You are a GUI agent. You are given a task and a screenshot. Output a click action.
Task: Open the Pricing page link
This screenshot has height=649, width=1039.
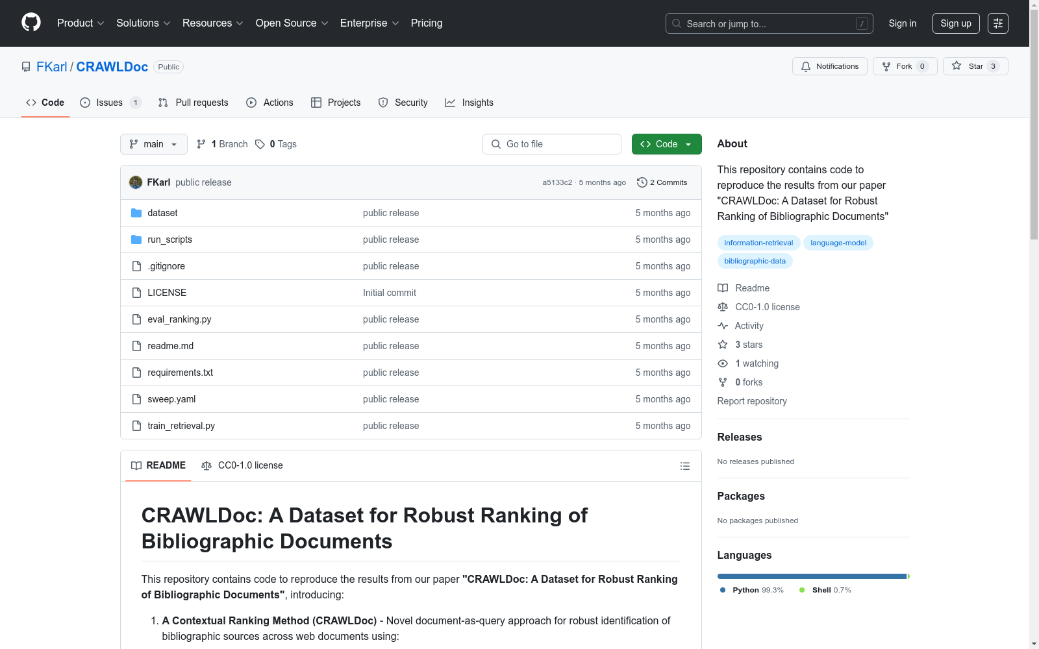(427, 23)
